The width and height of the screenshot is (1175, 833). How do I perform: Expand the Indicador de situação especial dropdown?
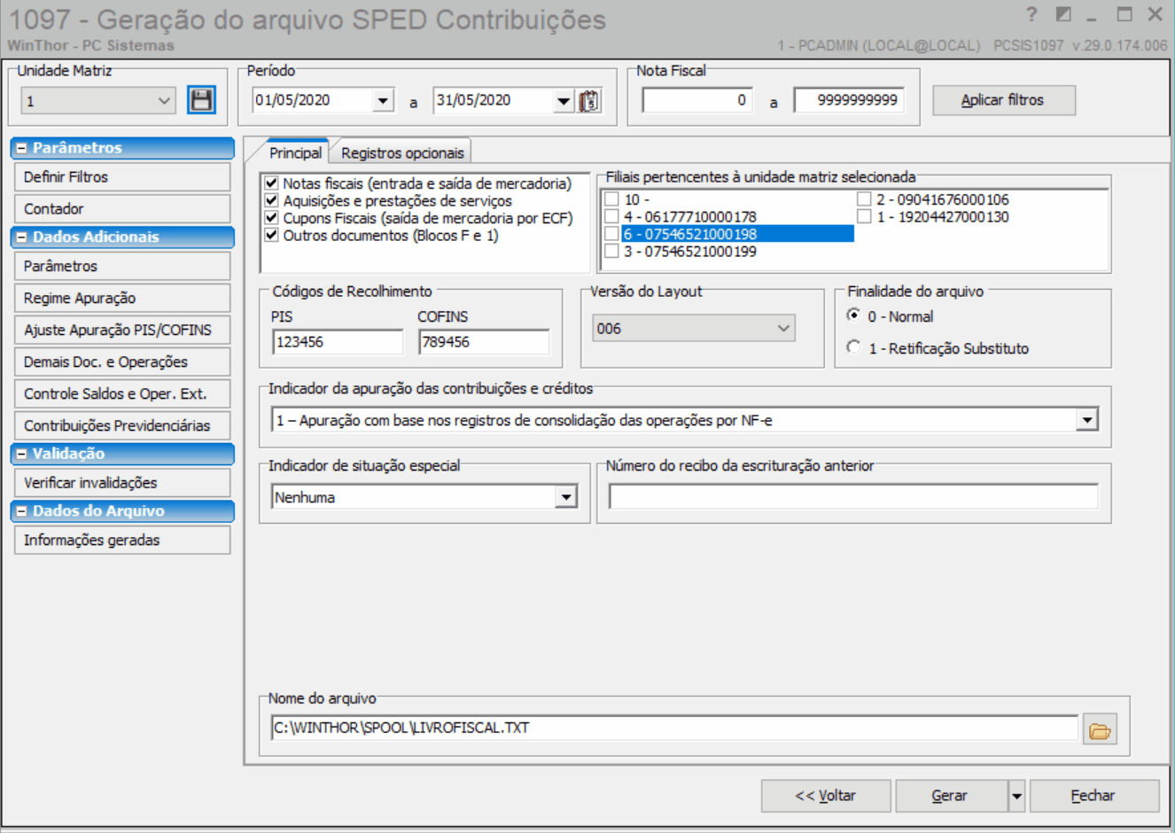[566, 498]
